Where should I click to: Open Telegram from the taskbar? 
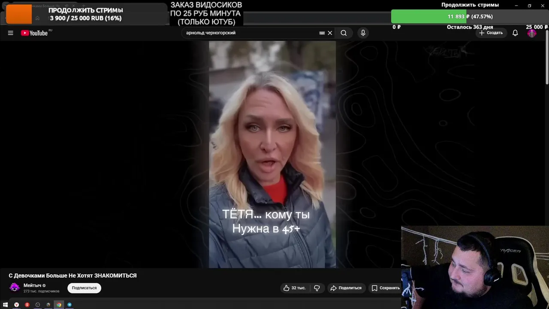(x=69, y=305)
